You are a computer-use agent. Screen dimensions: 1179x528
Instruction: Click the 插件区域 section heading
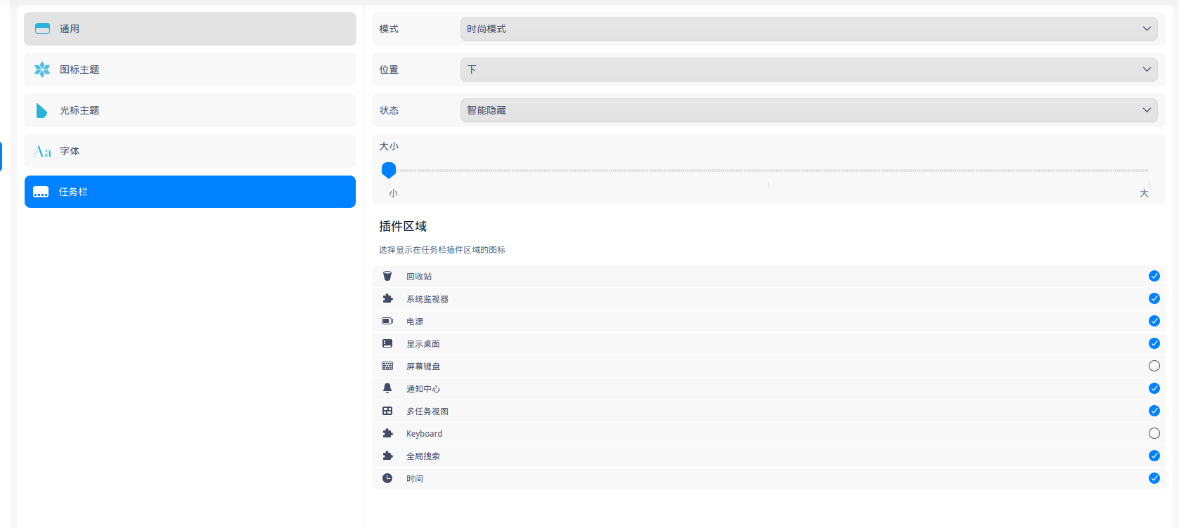pyautogui.click(x=403, y=226)
